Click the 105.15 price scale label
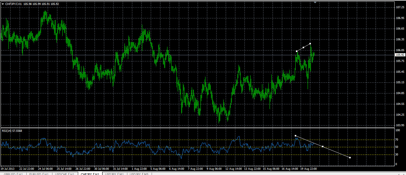 click(400, 82)
